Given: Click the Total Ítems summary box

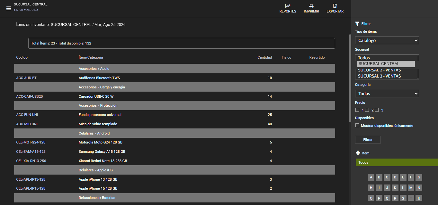Looking at the screenshot, I should pyautogui.click(x=182, y=43).
